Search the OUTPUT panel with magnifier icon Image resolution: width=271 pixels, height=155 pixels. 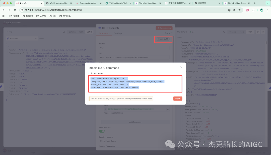[x=224, y=32]
